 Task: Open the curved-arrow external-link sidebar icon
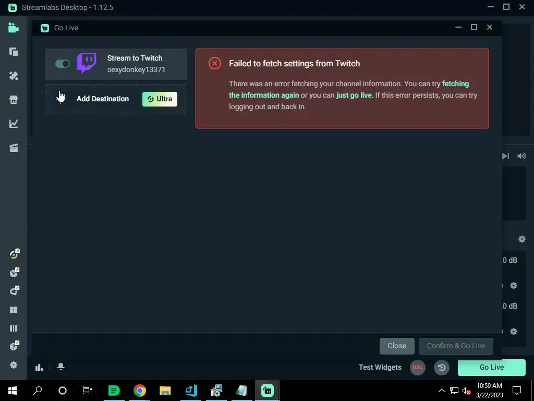coord(14,290)
